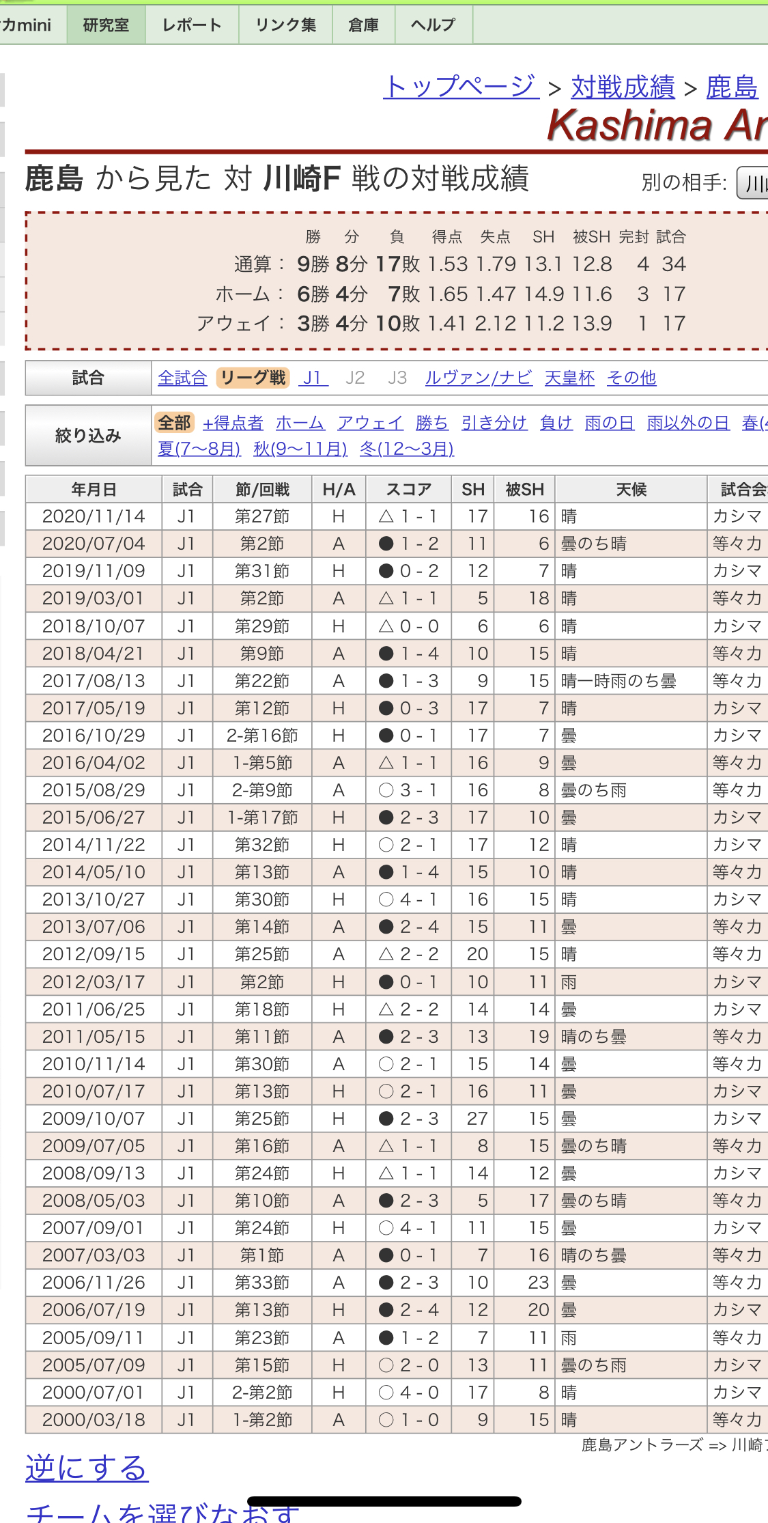The height and width of the screenshot is (1523, 768).
Task: Open the リンク集 menu tab
Action: coord(285,25)
